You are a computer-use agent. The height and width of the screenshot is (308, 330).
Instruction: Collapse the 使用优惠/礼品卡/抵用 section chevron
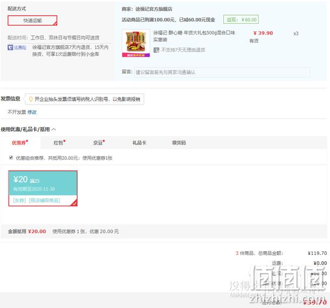(54, 129)
